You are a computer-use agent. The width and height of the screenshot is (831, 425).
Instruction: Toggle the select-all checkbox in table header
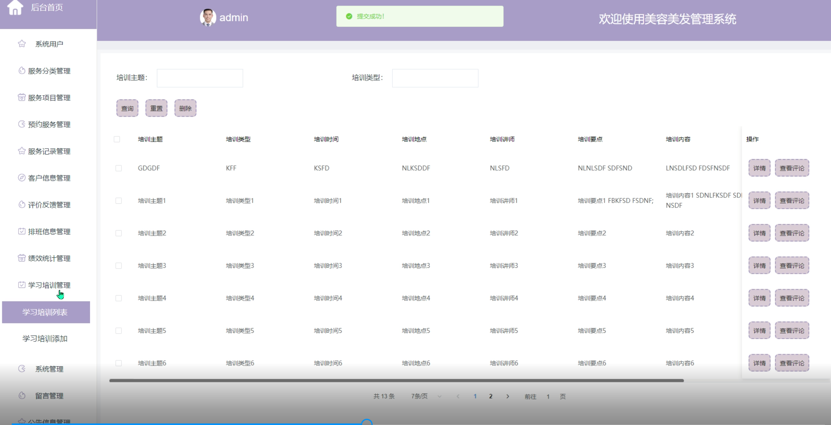(x=117, y=139)
